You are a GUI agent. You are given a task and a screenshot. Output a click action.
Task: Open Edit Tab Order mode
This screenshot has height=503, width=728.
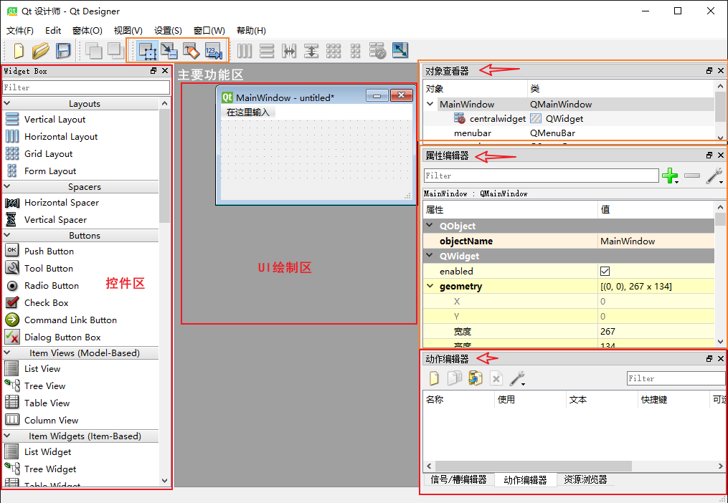click(x=212, y=51)
